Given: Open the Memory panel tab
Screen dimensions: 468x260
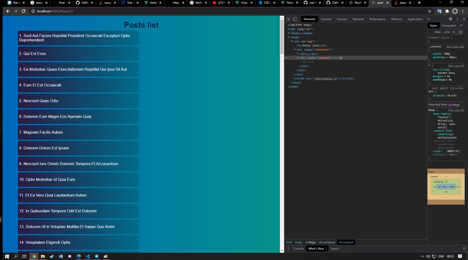Looking at the screenshot, I should point(396,19).
